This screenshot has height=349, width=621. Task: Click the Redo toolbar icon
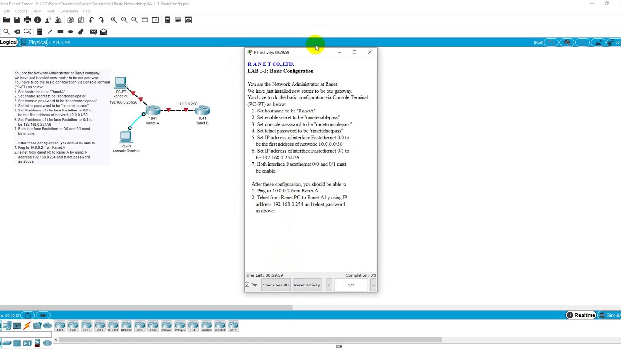click(101, 20)
